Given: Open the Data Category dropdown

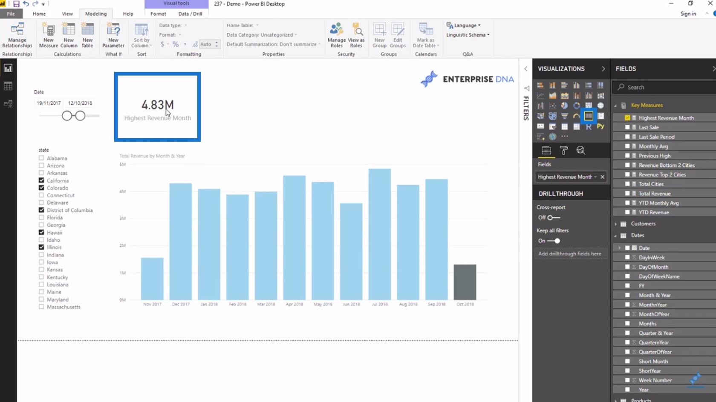Looking at the screenshot, I should pos(262,35).
